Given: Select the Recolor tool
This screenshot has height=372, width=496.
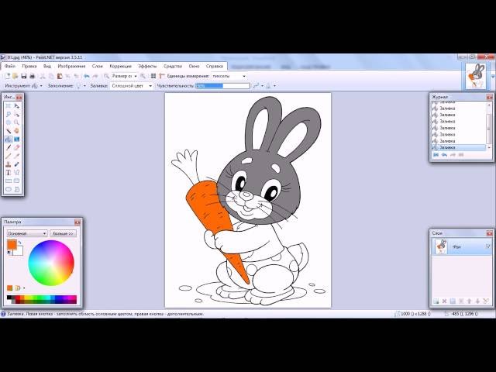Looking at the screenshot, I should click(x=16, y=164).
